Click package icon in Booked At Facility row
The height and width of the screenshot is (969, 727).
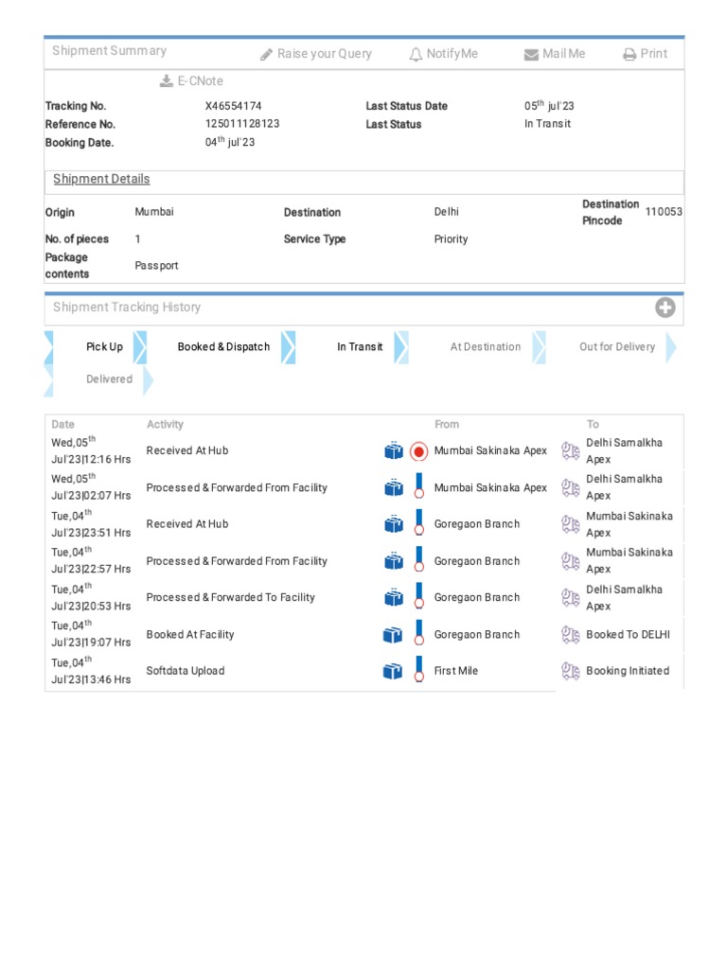[393, 635]
